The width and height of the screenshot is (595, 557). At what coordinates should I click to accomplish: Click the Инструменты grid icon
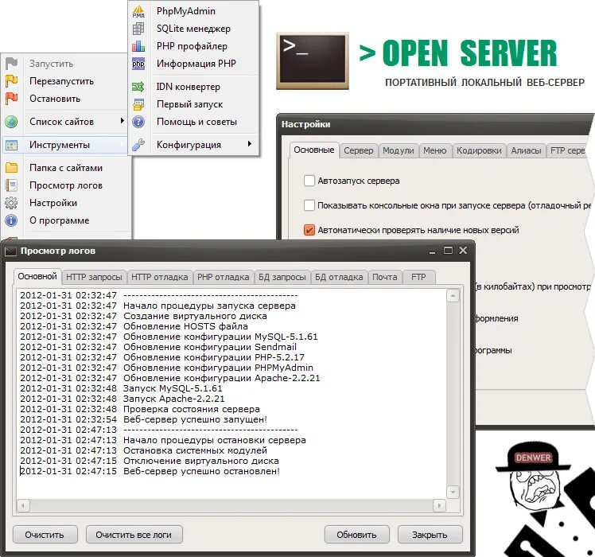(x=11, y=145)
